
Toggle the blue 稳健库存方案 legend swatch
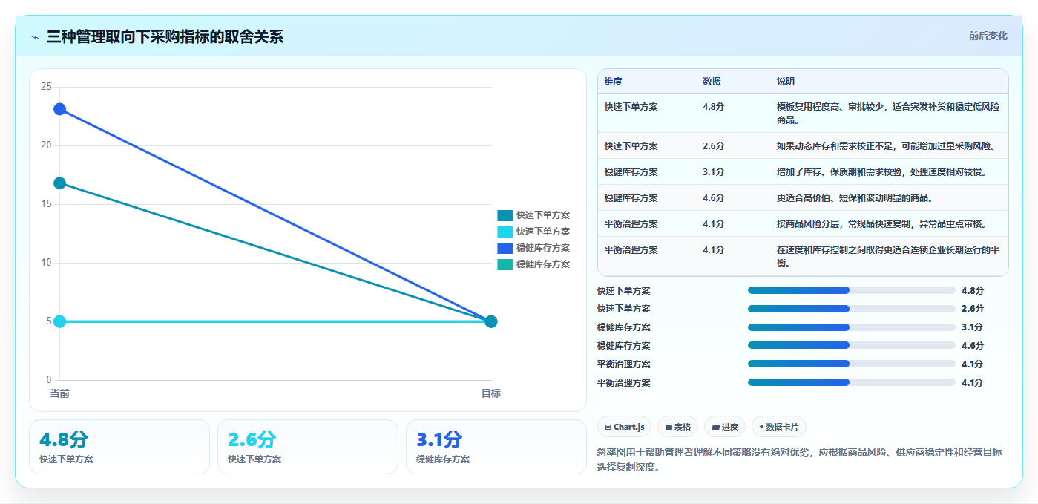click(x=505, y=248)
